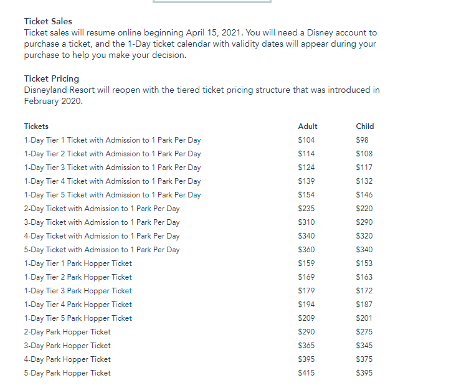Viewport: 451px width, 388px height.
Task: Click the Ticket Sales heading
Action: point(48,21)
